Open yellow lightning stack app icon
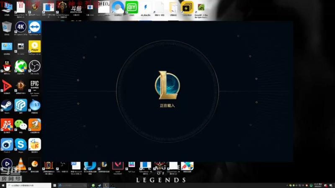 point(187,8)
